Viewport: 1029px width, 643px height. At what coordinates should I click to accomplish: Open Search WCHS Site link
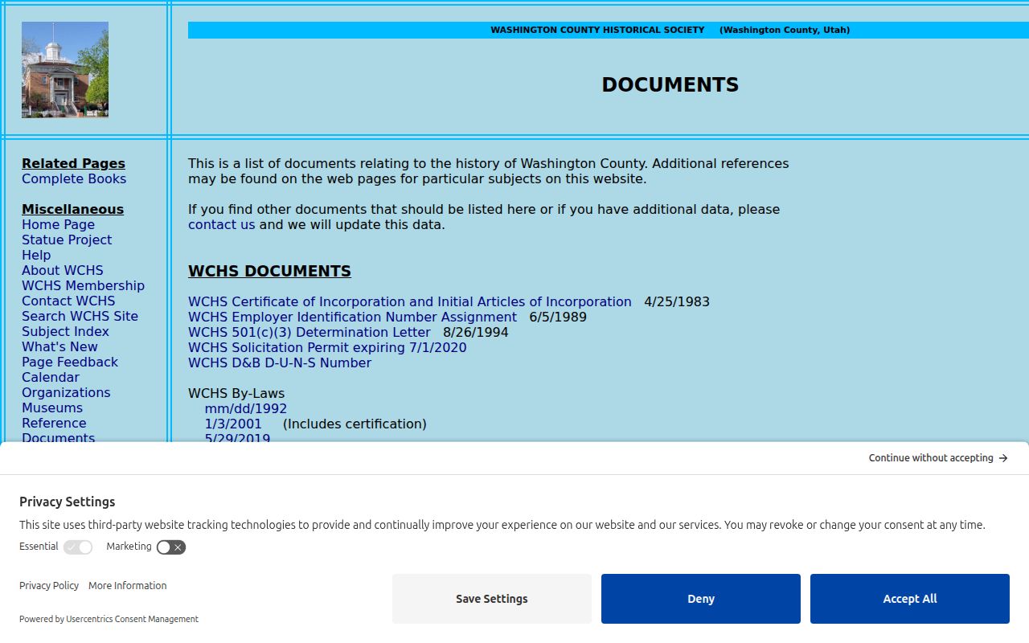(x=80, y=317)
